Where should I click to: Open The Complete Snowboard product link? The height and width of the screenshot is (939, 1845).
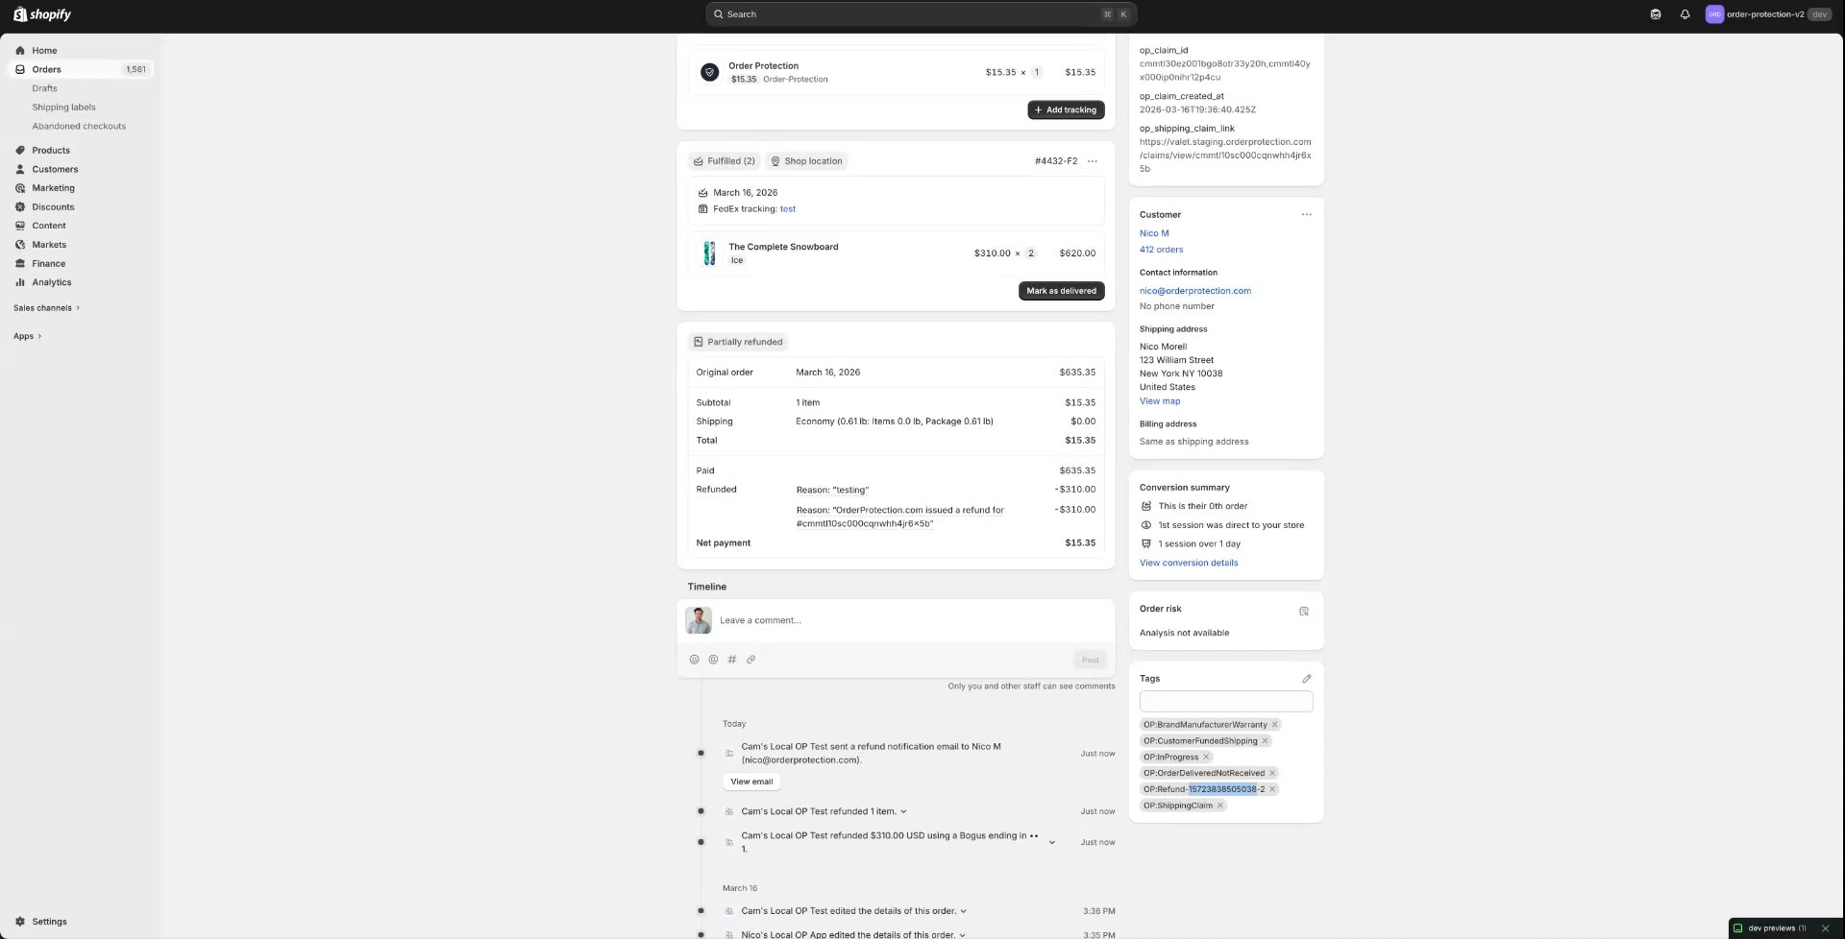click(x=783, y=247)
